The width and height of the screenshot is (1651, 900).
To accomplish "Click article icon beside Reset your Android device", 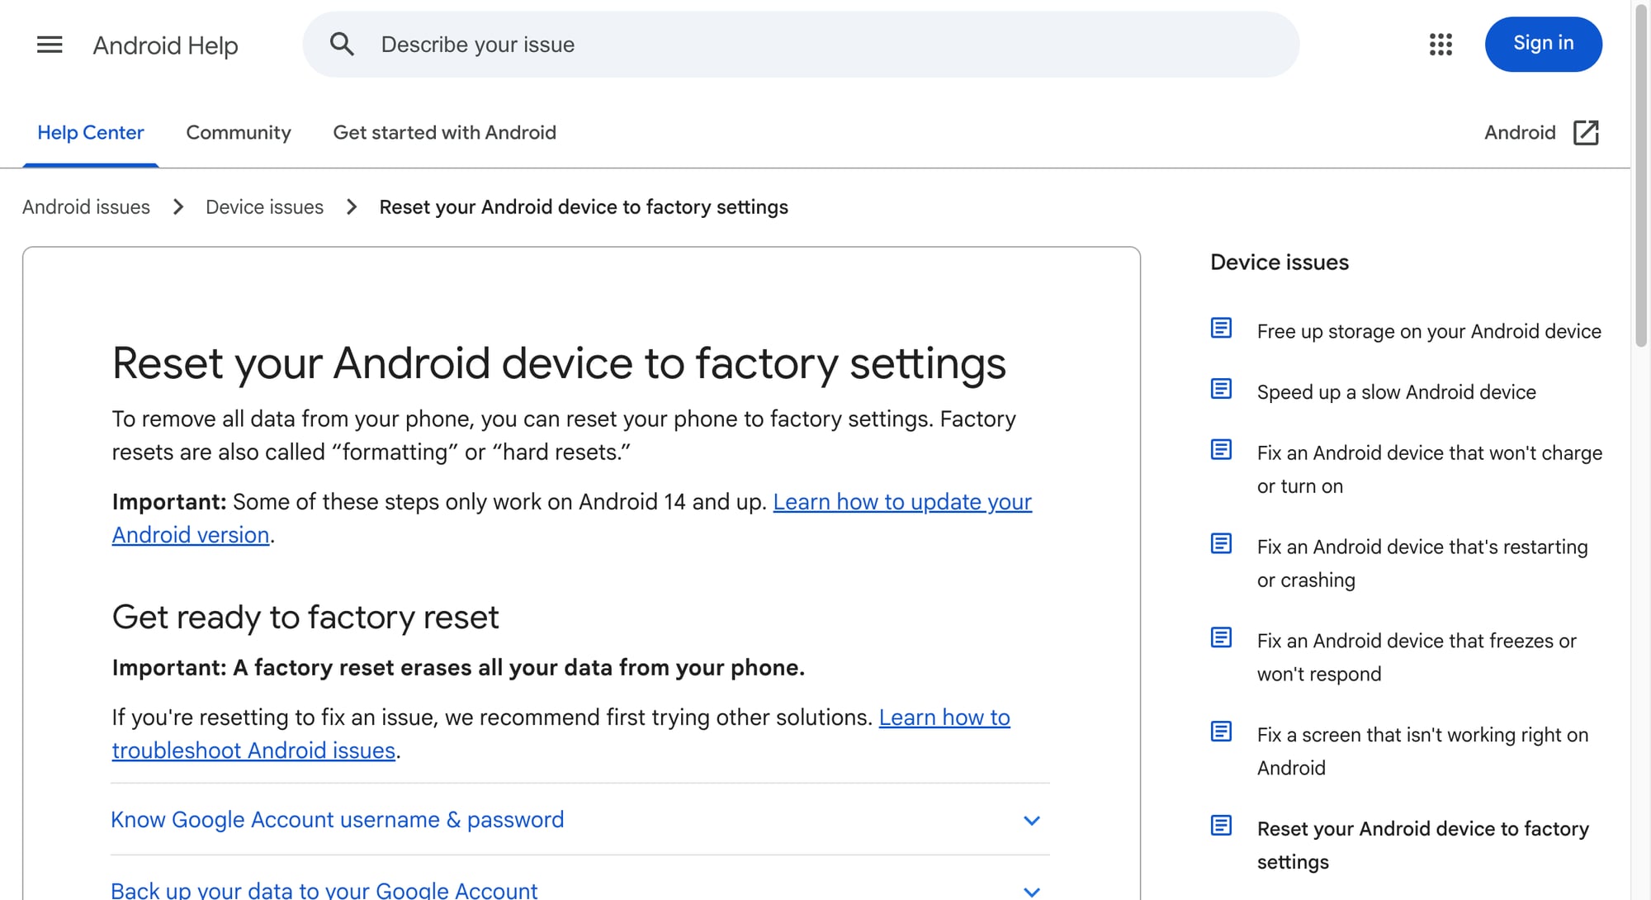I will tap(1221, 826).
